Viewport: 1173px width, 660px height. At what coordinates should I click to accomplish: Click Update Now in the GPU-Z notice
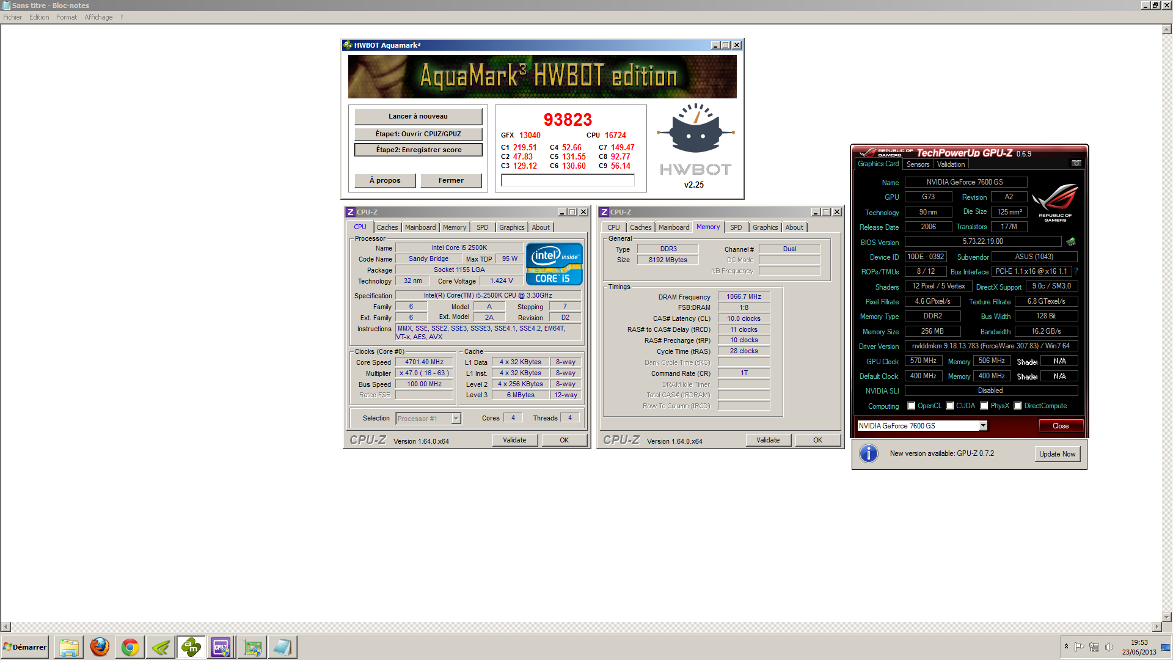pyautogui.click(x=1058, y=454)
